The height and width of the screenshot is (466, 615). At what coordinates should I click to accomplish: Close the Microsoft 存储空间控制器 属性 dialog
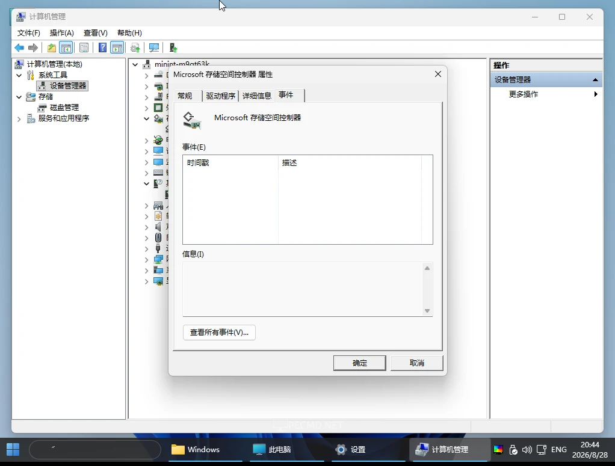[438, 74]
